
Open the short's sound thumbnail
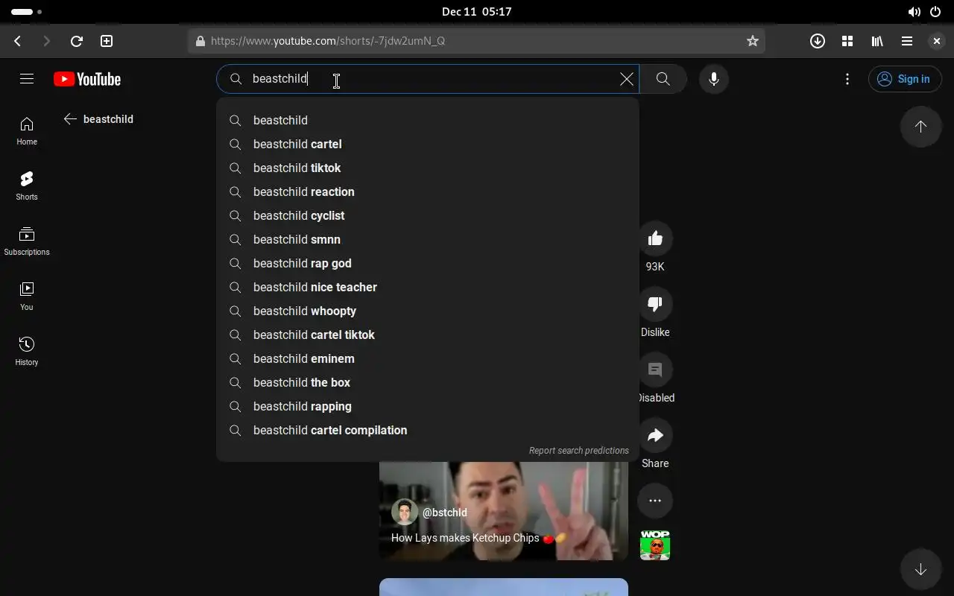click(x=655, y=545)
